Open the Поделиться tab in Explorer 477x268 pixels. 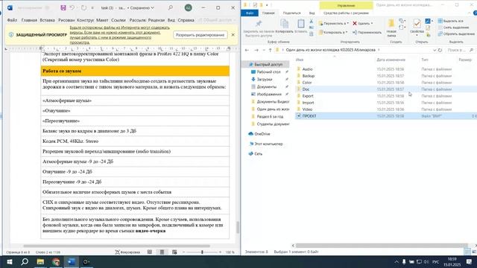(291, 13)
